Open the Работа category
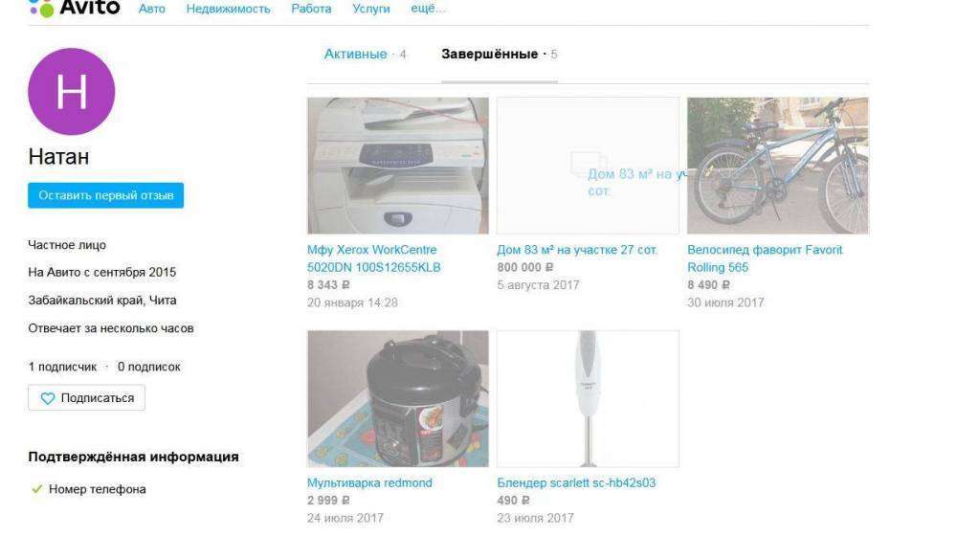Screen dimensions: 957x559 click(x=311, y=9)
